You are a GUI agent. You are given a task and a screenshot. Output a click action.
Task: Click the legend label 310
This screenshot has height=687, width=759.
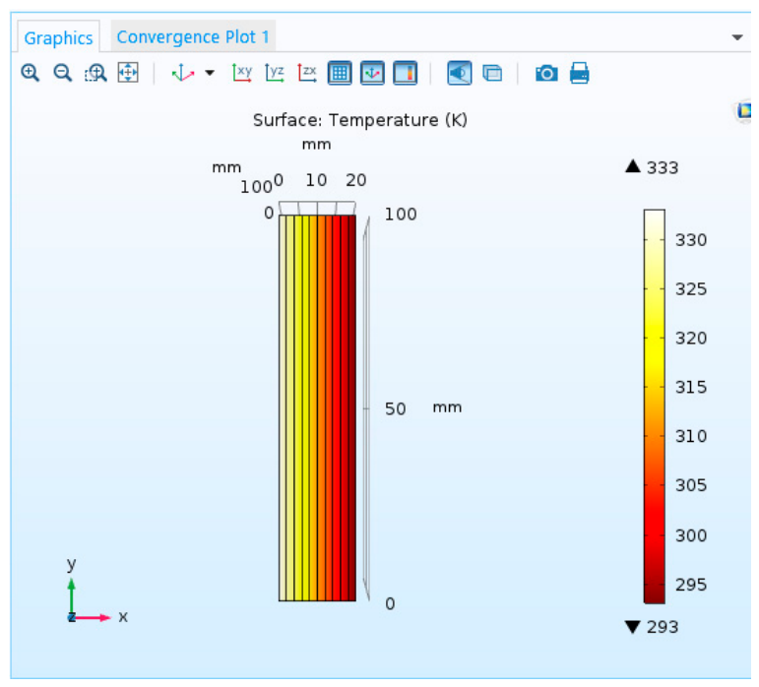pos(691,436)
